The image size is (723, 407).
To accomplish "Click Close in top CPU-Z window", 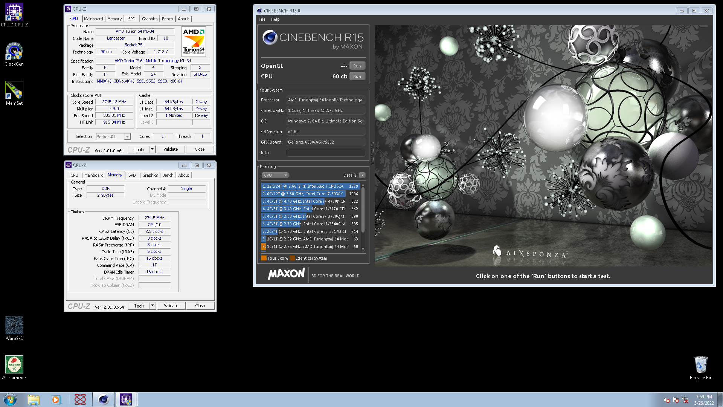I will pos(200,149).
